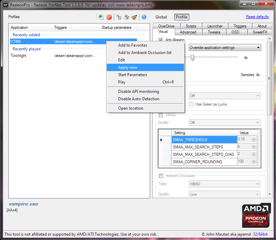Switch to Global settings mode
This screenshot has height=240, width=276.
[161, 17]
